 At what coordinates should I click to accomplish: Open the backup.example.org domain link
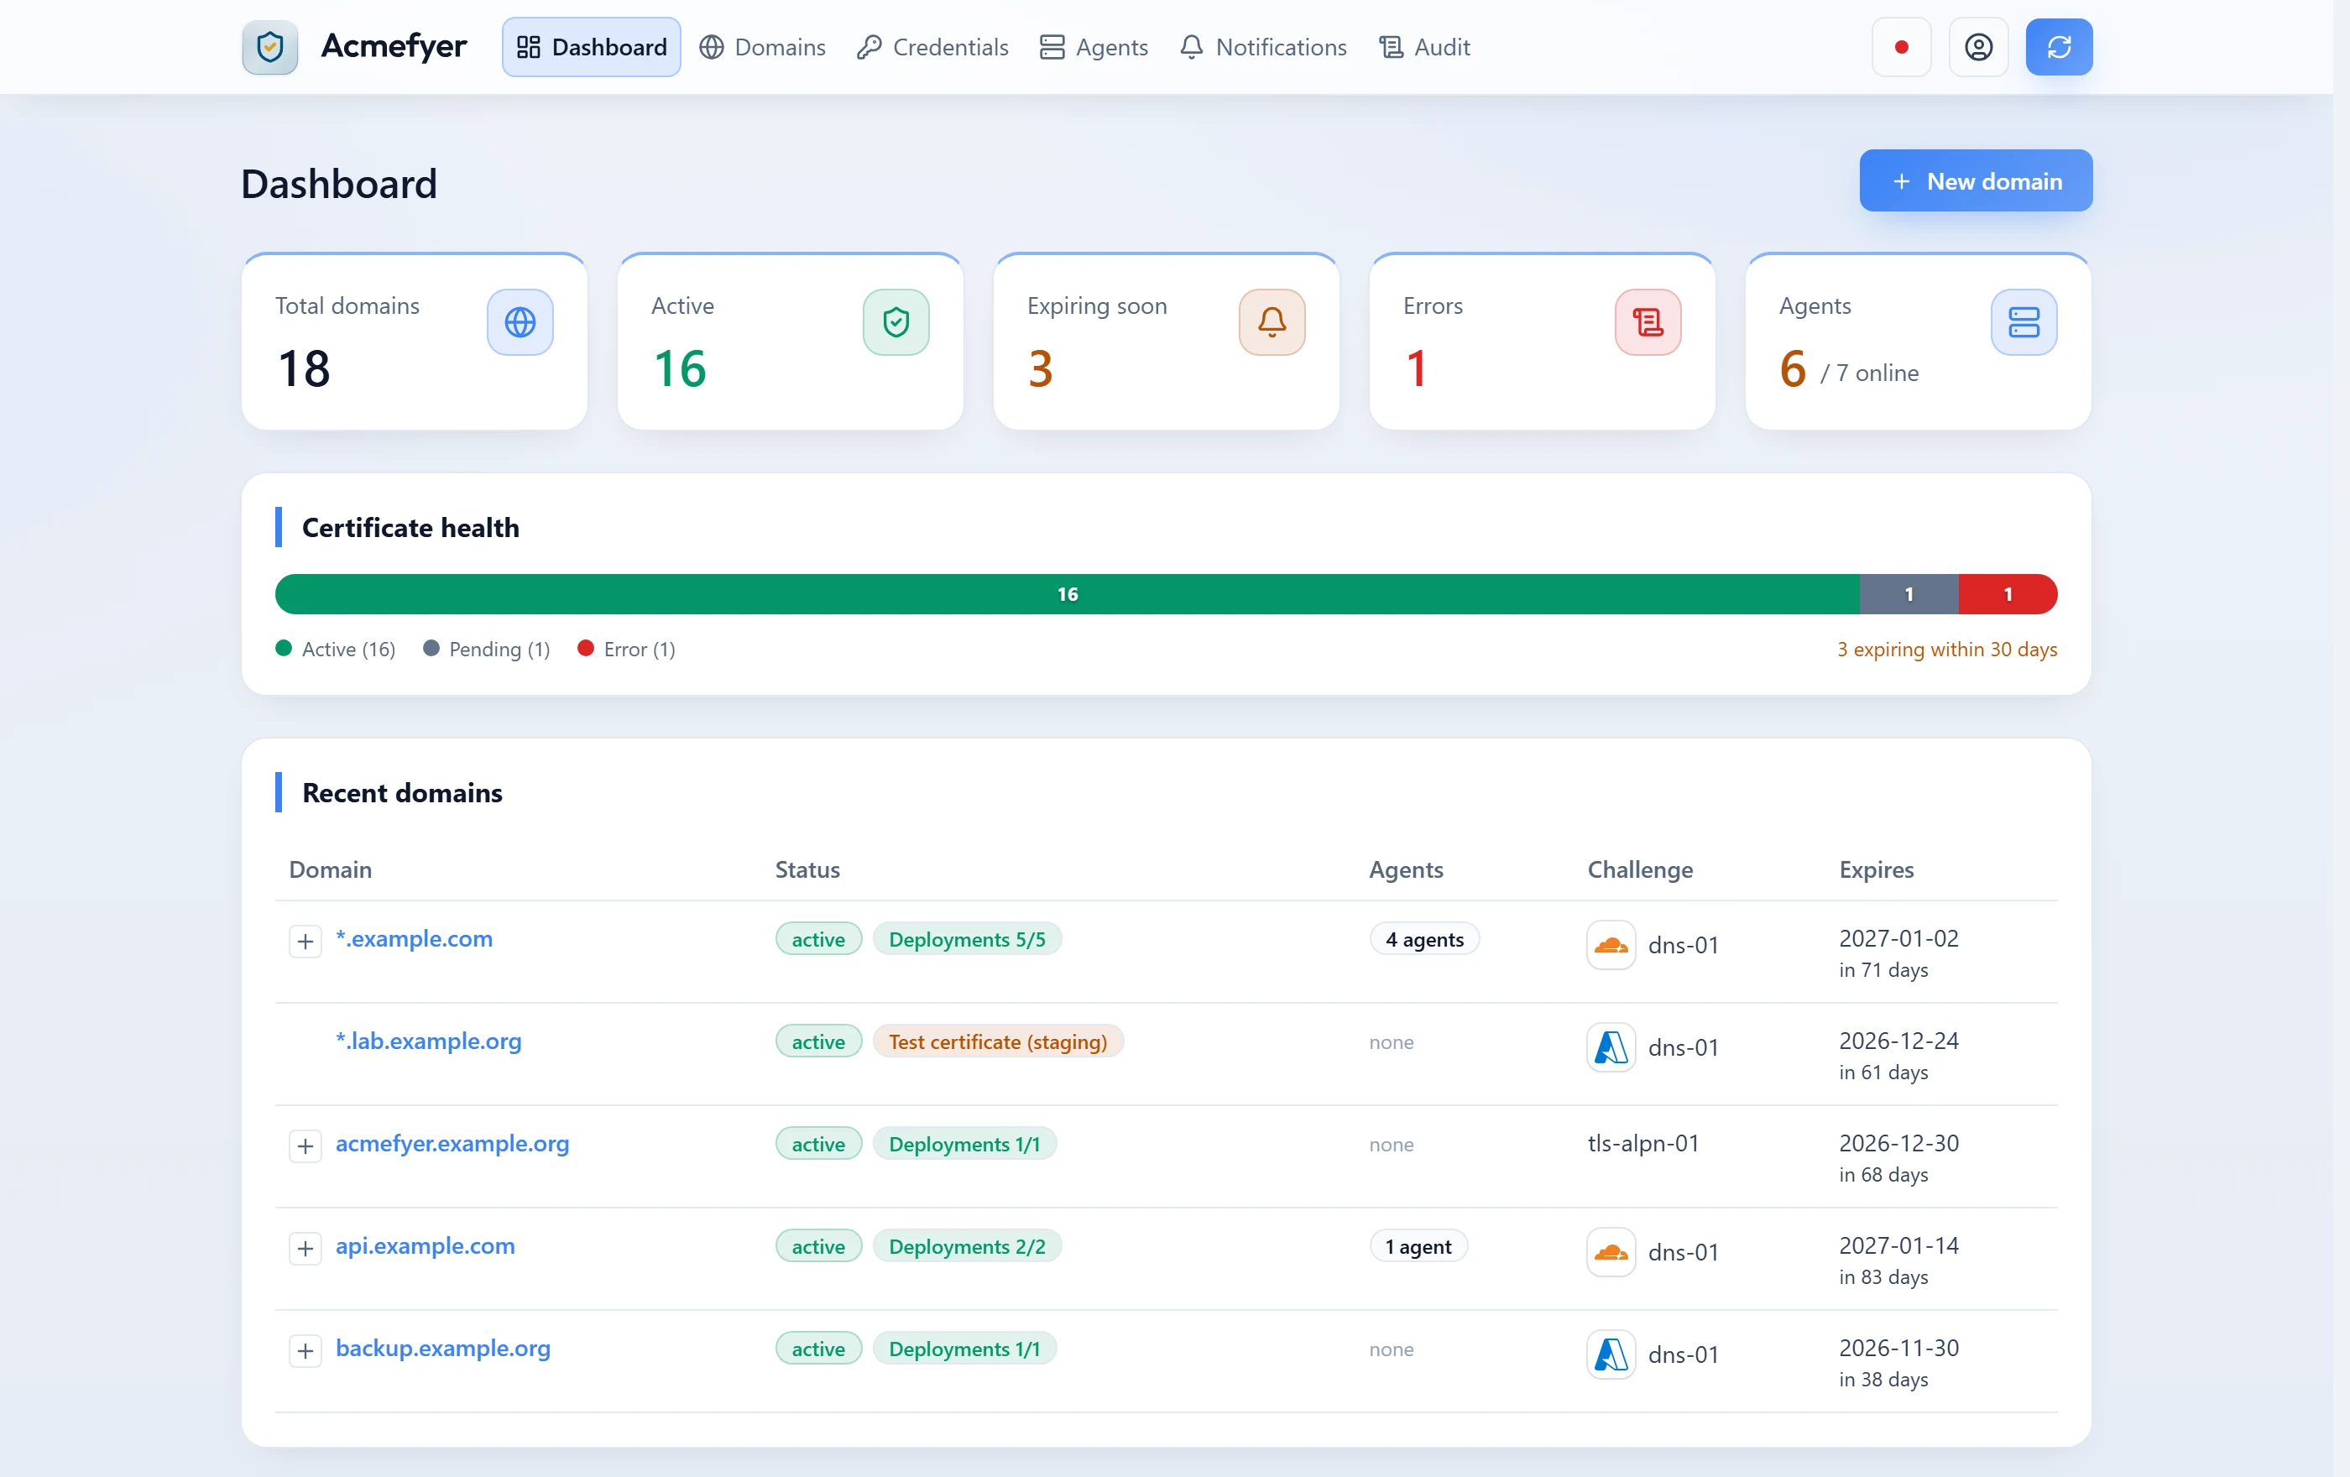[x=443, y=1349]
